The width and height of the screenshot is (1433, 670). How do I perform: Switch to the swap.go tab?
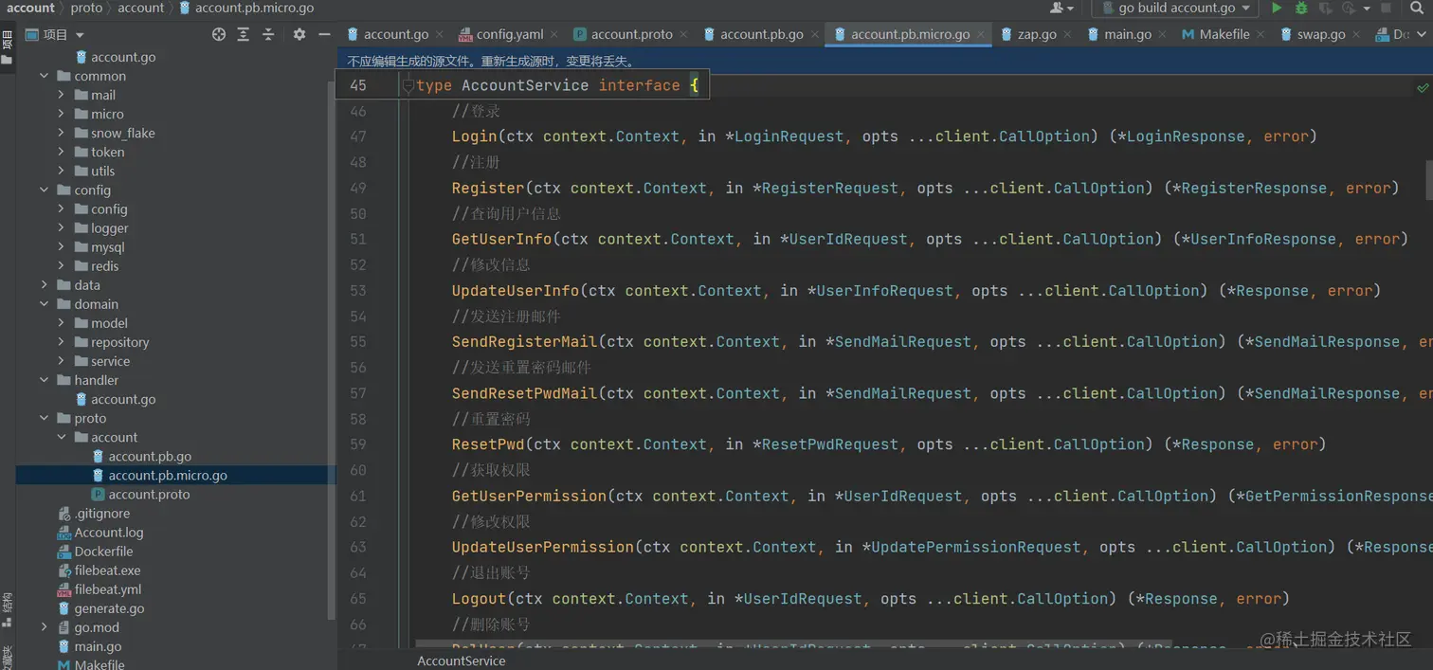pyautogui.click(x=1321, y=34)
